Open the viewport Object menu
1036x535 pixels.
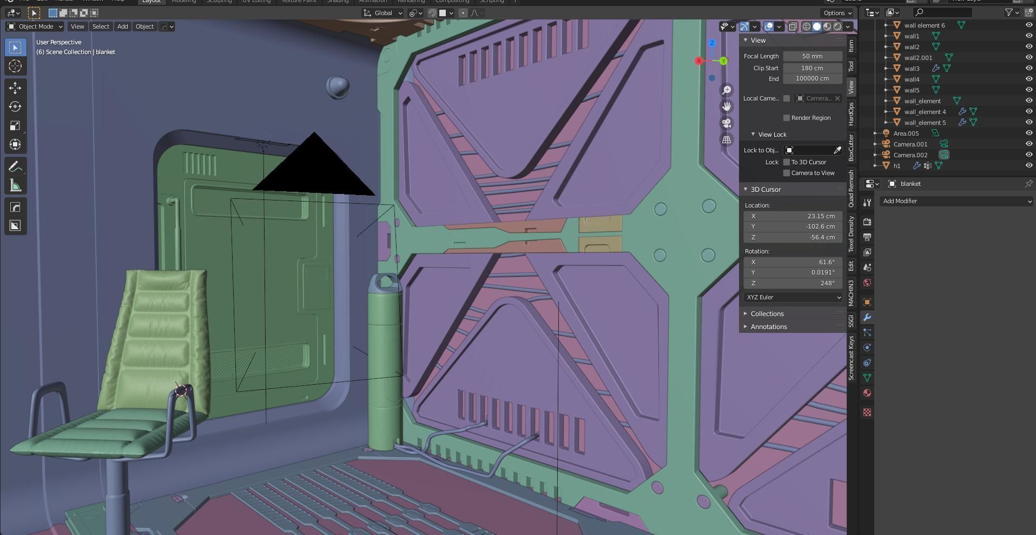click(144, 26)
